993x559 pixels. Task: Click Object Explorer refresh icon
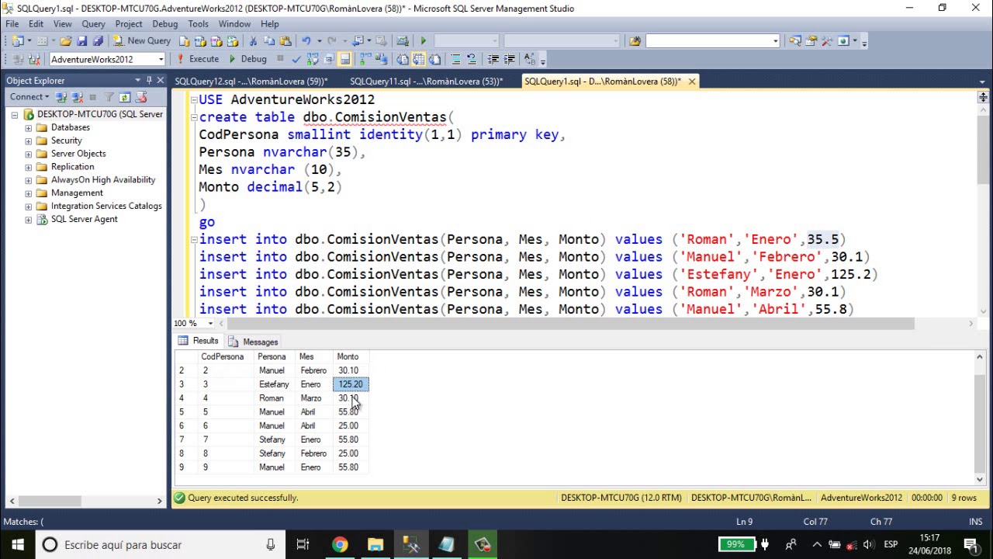click(124, 97)
